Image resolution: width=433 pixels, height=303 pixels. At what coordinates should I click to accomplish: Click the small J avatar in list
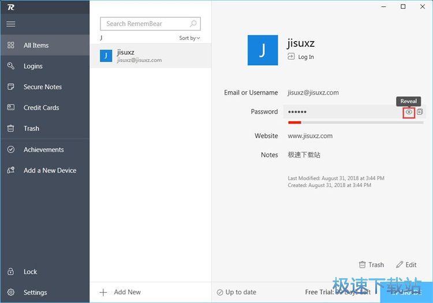[106, 56]
